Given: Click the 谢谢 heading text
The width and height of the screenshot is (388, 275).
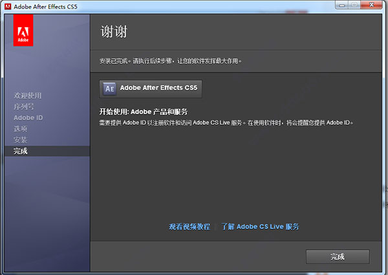Looking at the screenshot, I should point(114,32).
